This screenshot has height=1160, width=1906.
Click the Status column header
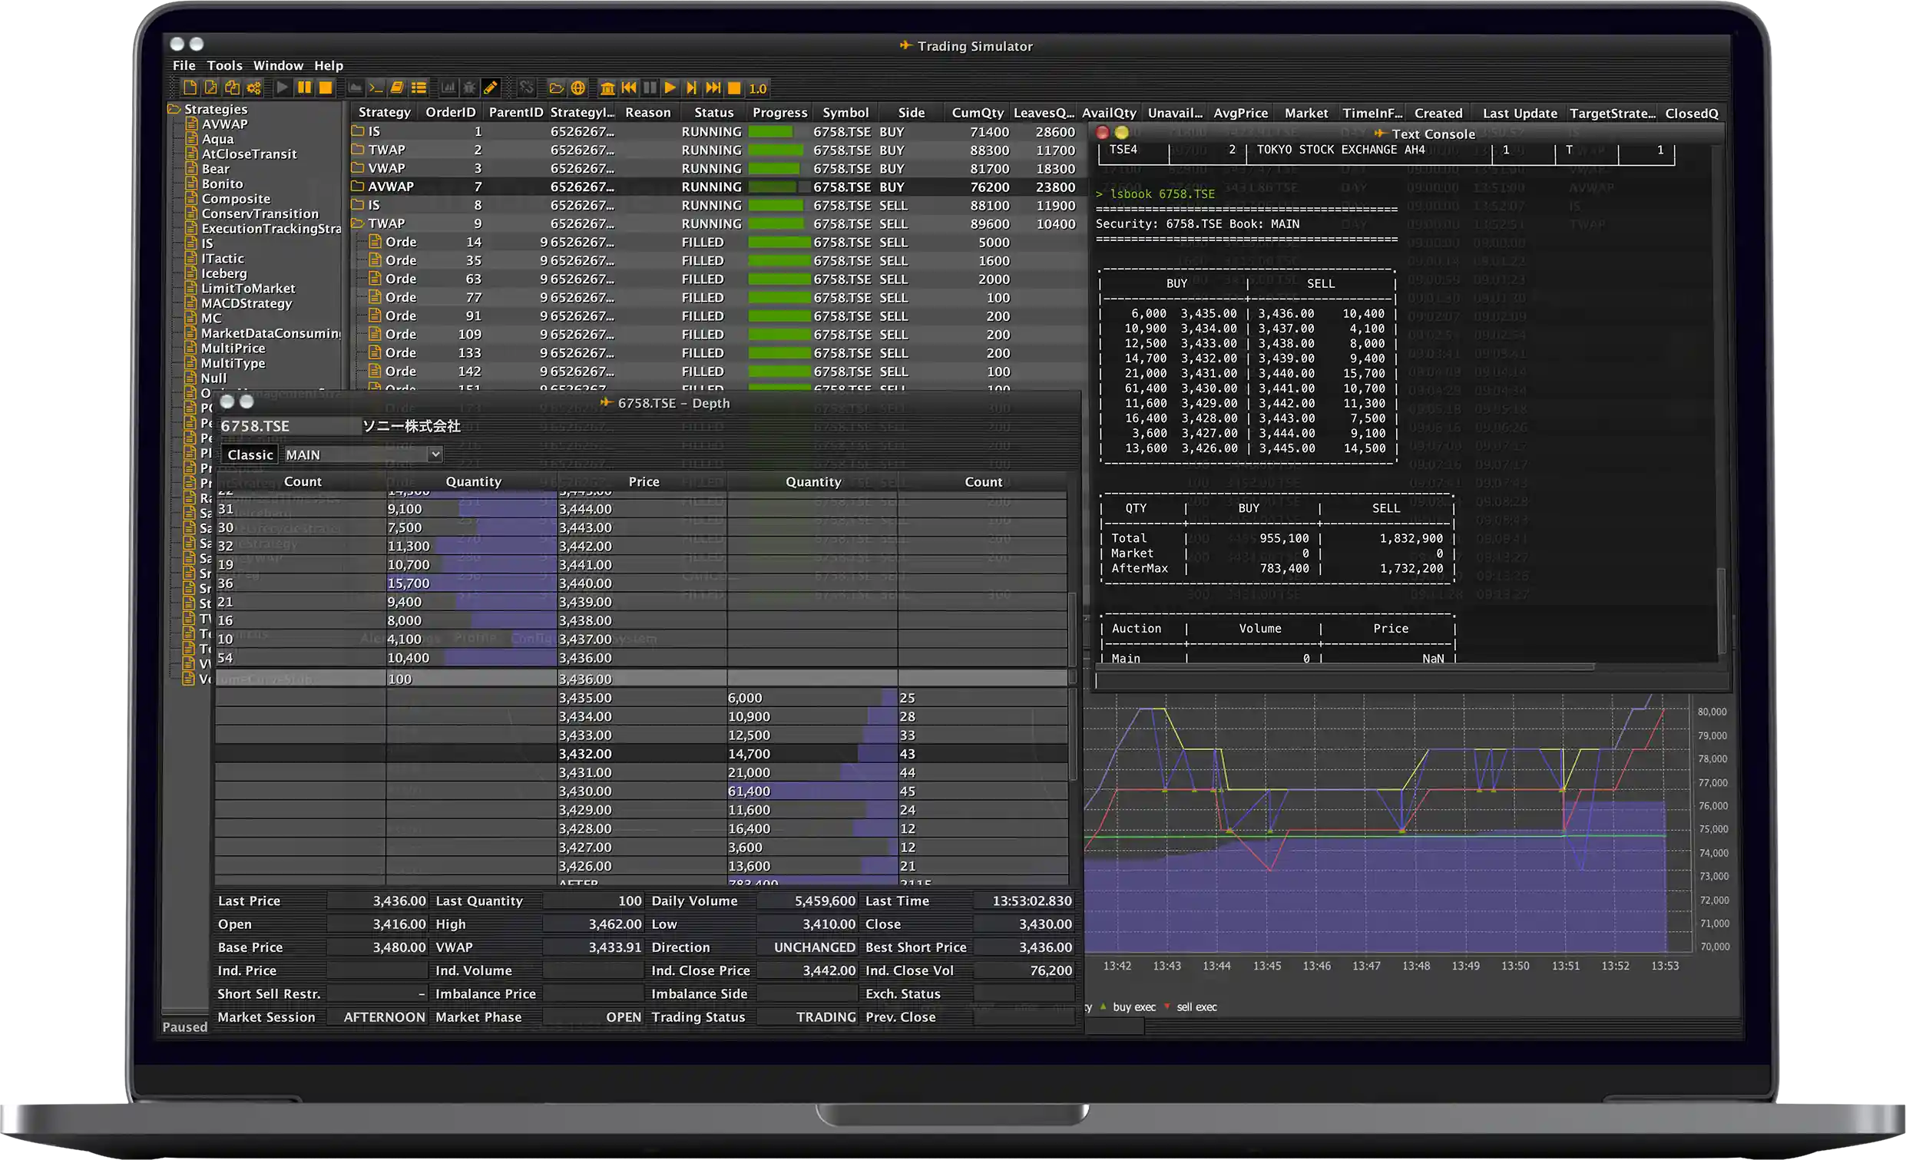pyautogui.click(x=713, y=113)
